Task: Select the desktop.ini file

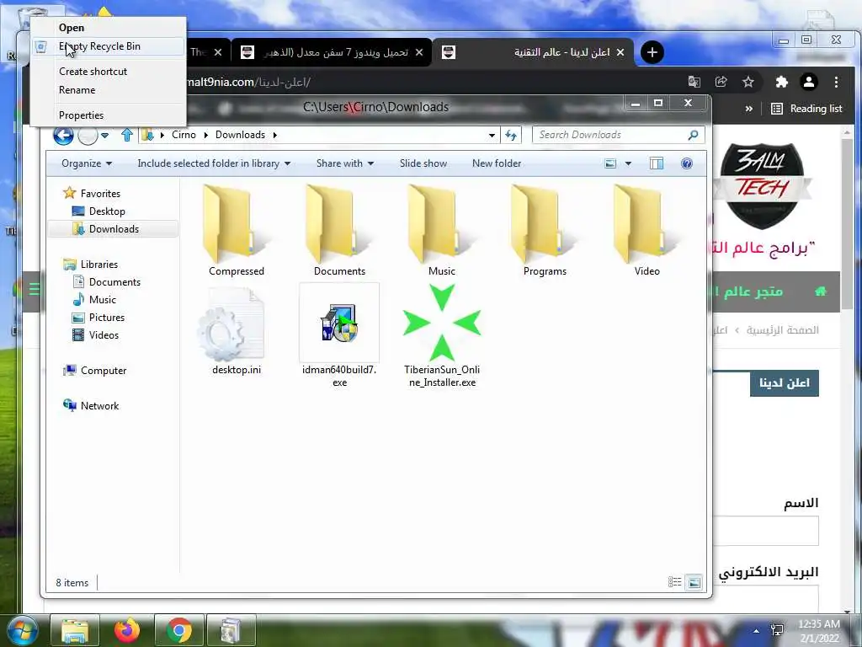Action: tap(237, 330)
